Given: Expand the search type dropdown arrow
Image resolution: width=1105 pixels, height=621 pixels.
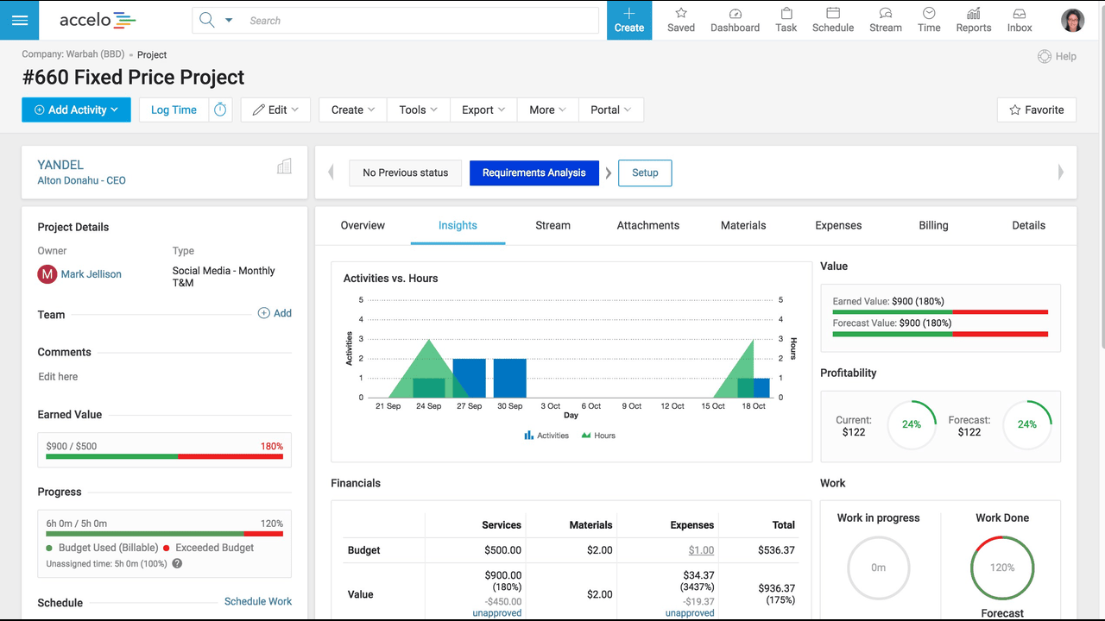Looking at the screenshot, I should tap(229, 20).
